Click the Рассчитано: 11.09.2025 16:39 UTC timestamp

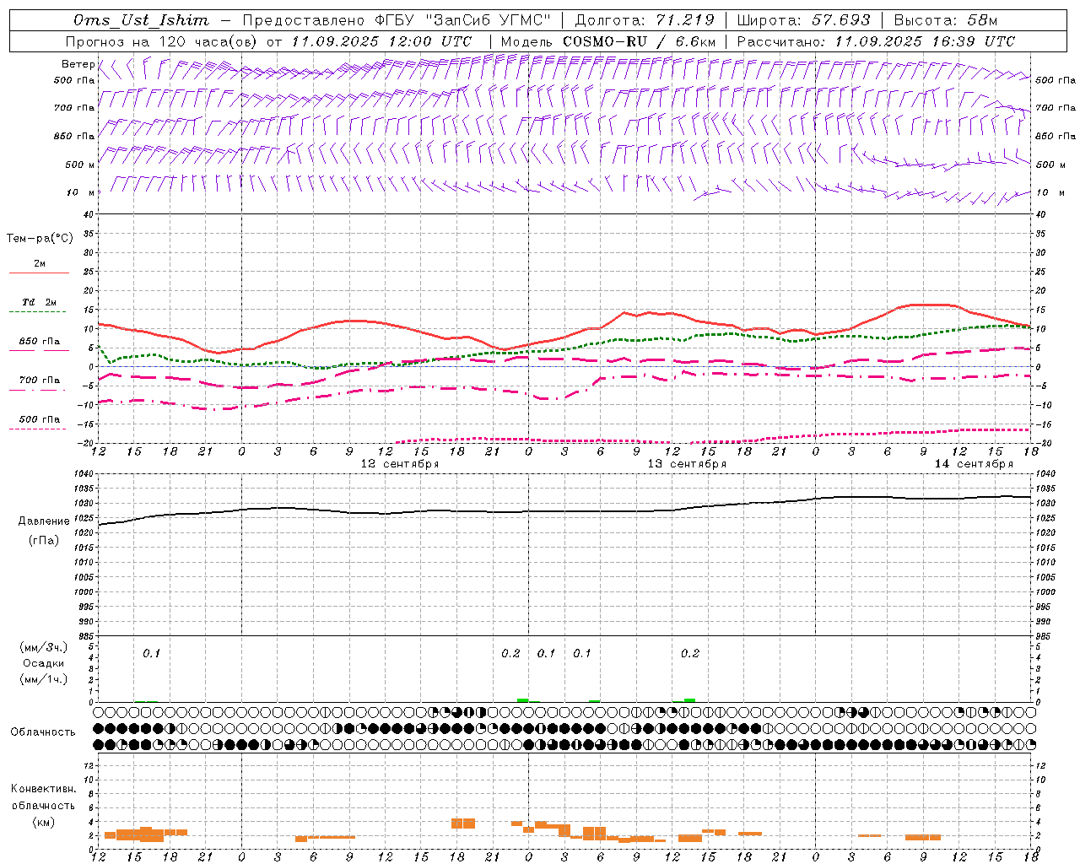[x=876, y=41]
